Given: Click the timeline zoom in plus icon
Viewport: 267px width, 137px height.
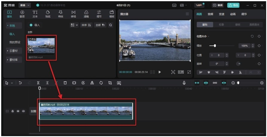Looking at the screenshot, I should coord(262,83).
